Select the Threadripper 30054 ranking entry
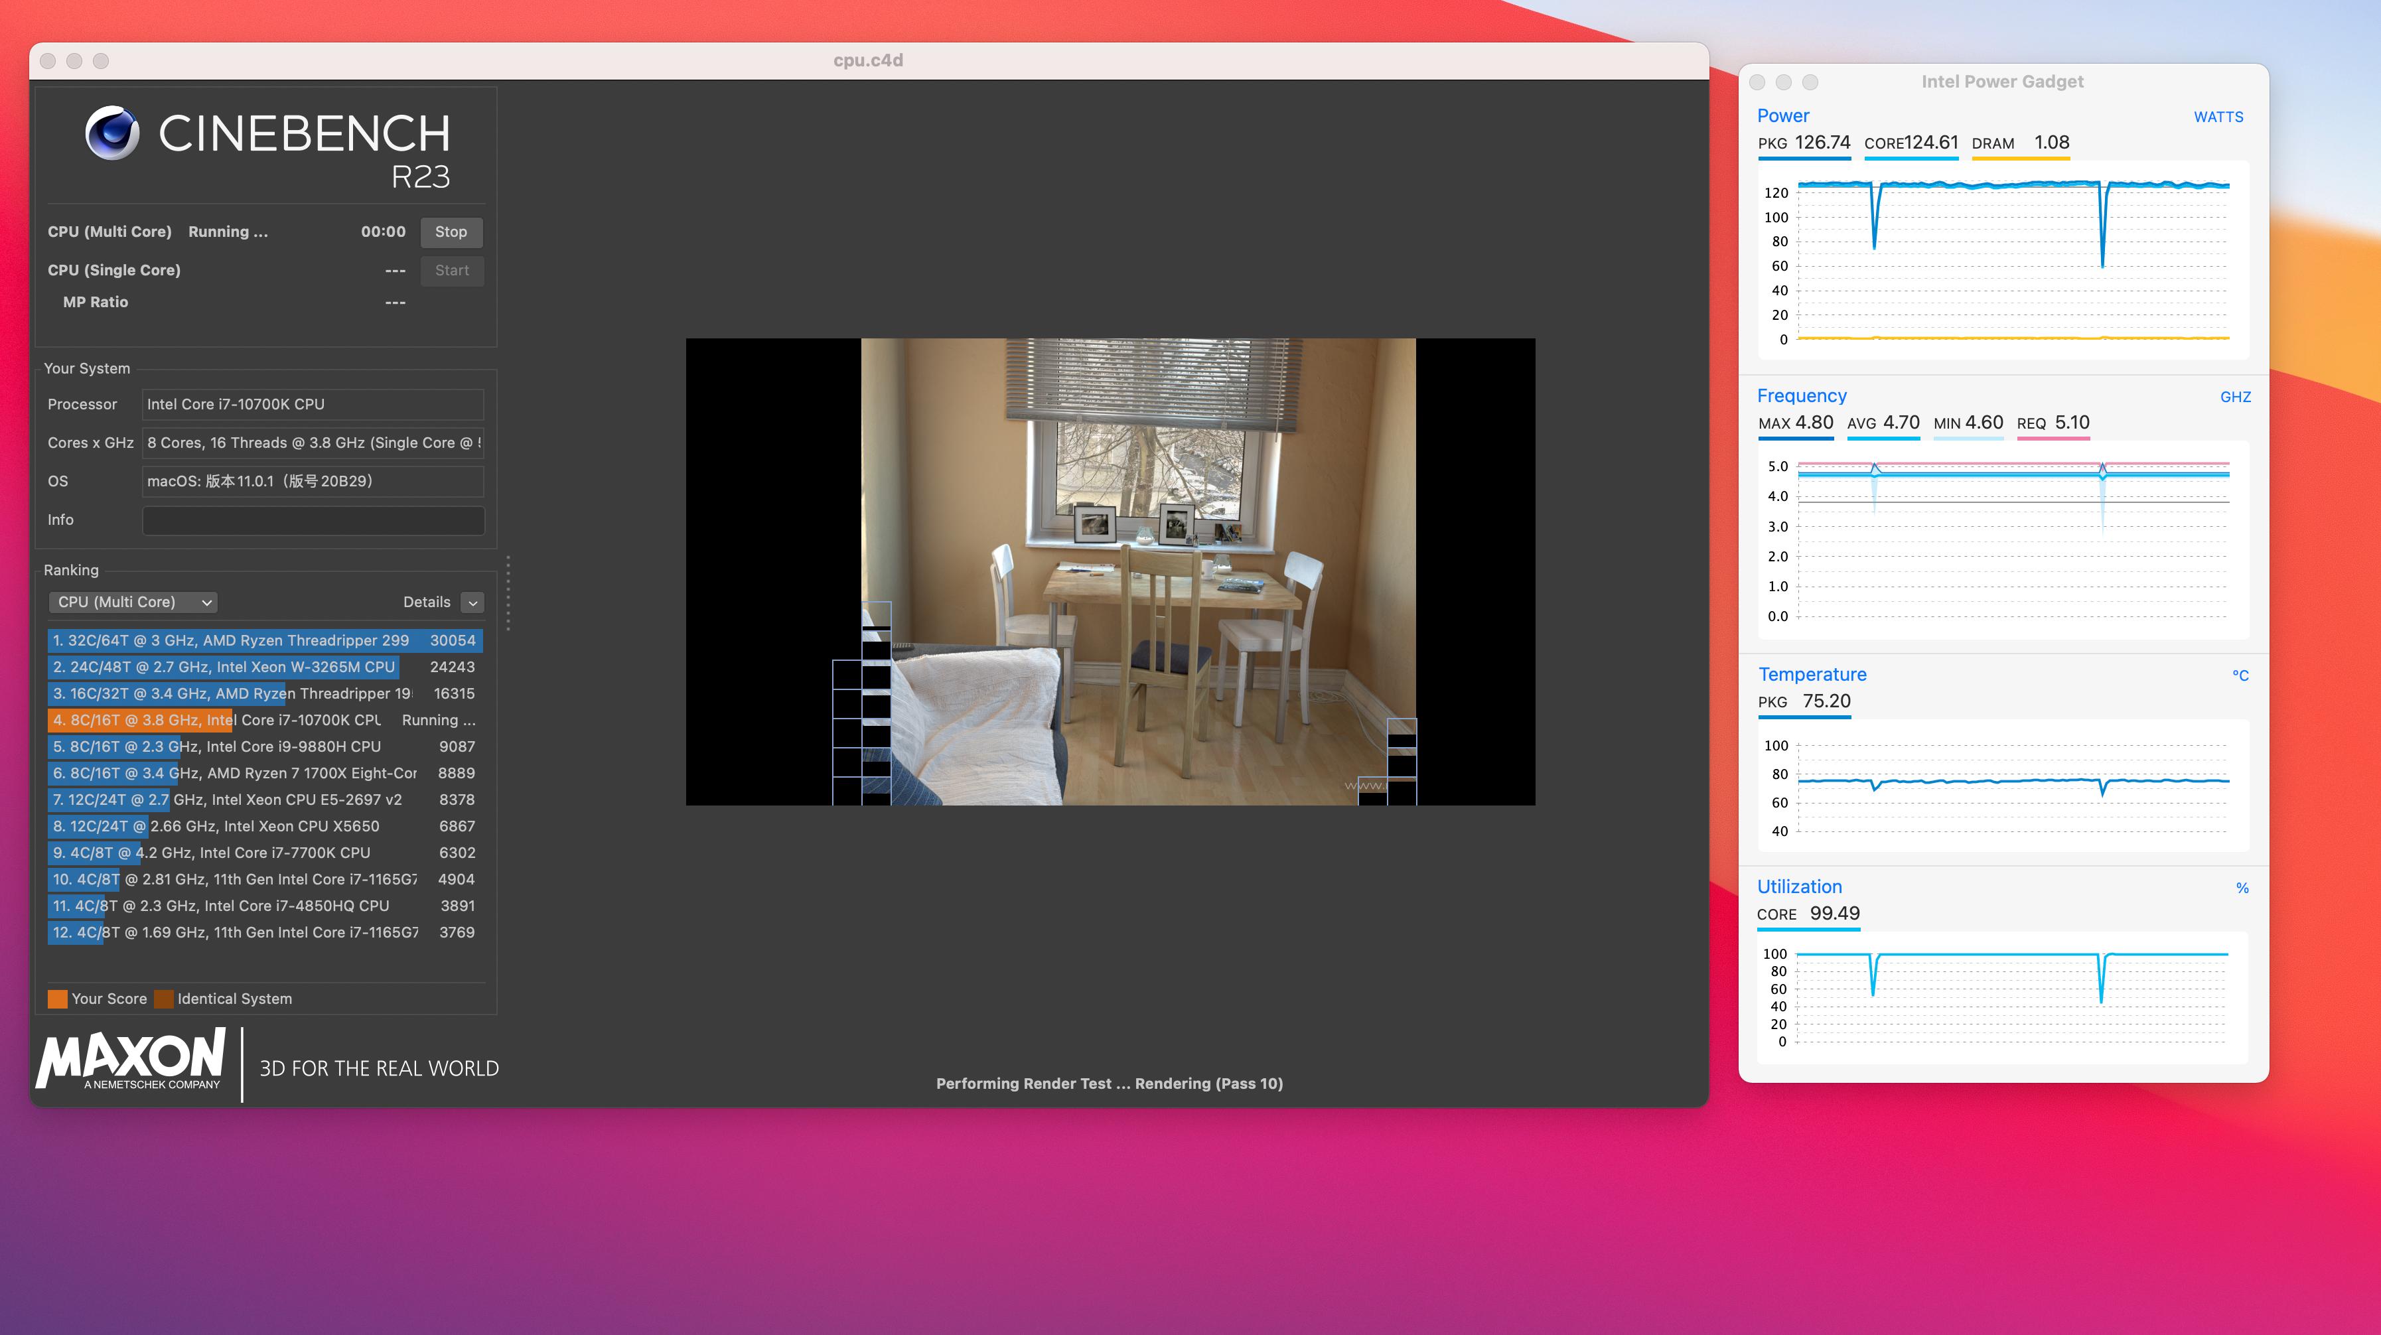Screen dimensions: 2381x1335 pyautogui.click(x=264, y=640)
